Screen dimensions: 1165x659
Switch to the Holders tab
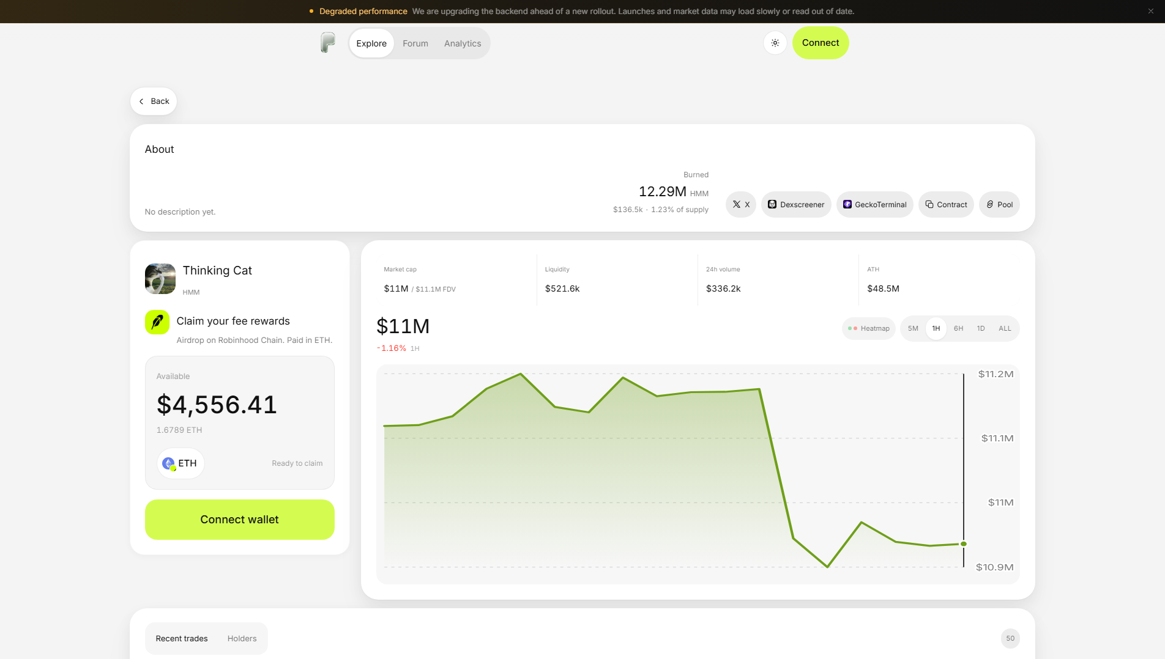[242, 638]
